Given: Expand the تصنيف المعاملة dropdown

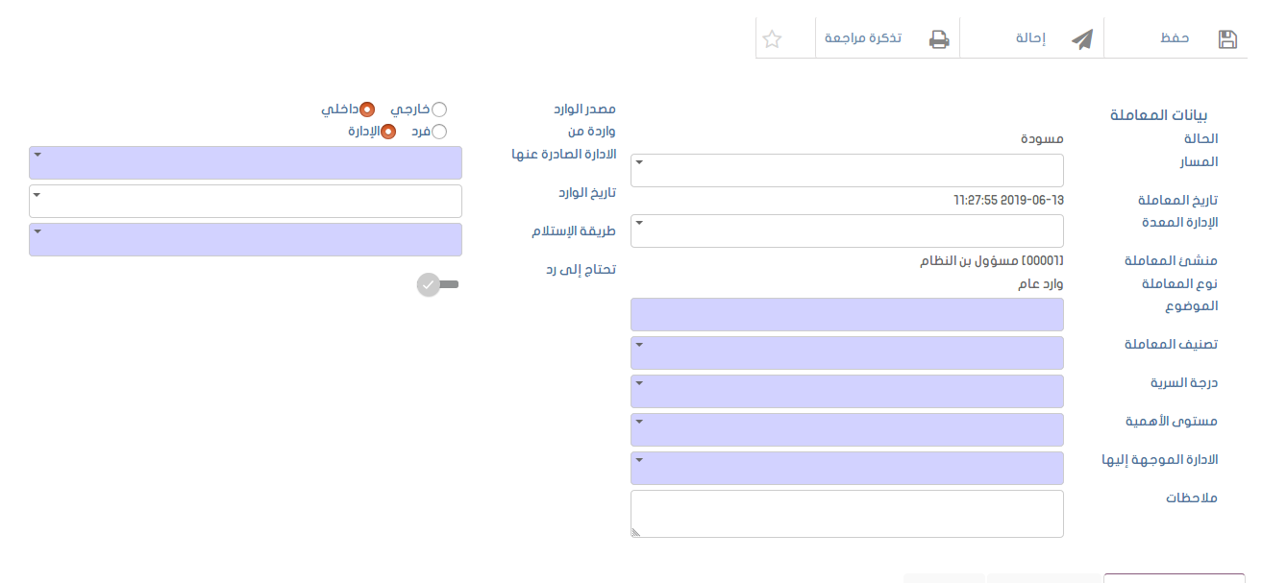Looking at the screenshot, I should (x=847, y=353).
